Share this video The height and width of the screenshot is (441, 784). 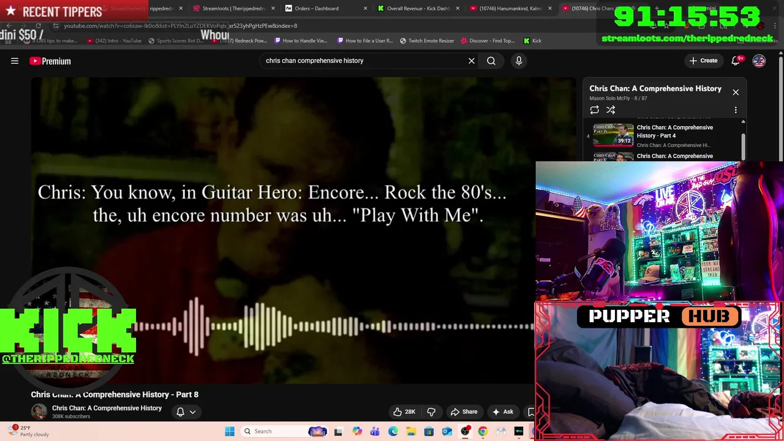click(464, 412)
